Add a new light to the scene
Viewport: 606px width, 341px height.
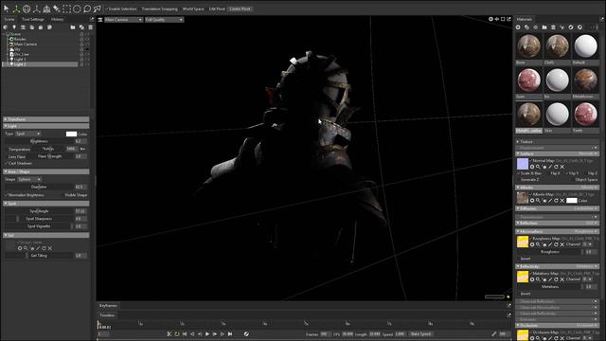click(14, 27)
